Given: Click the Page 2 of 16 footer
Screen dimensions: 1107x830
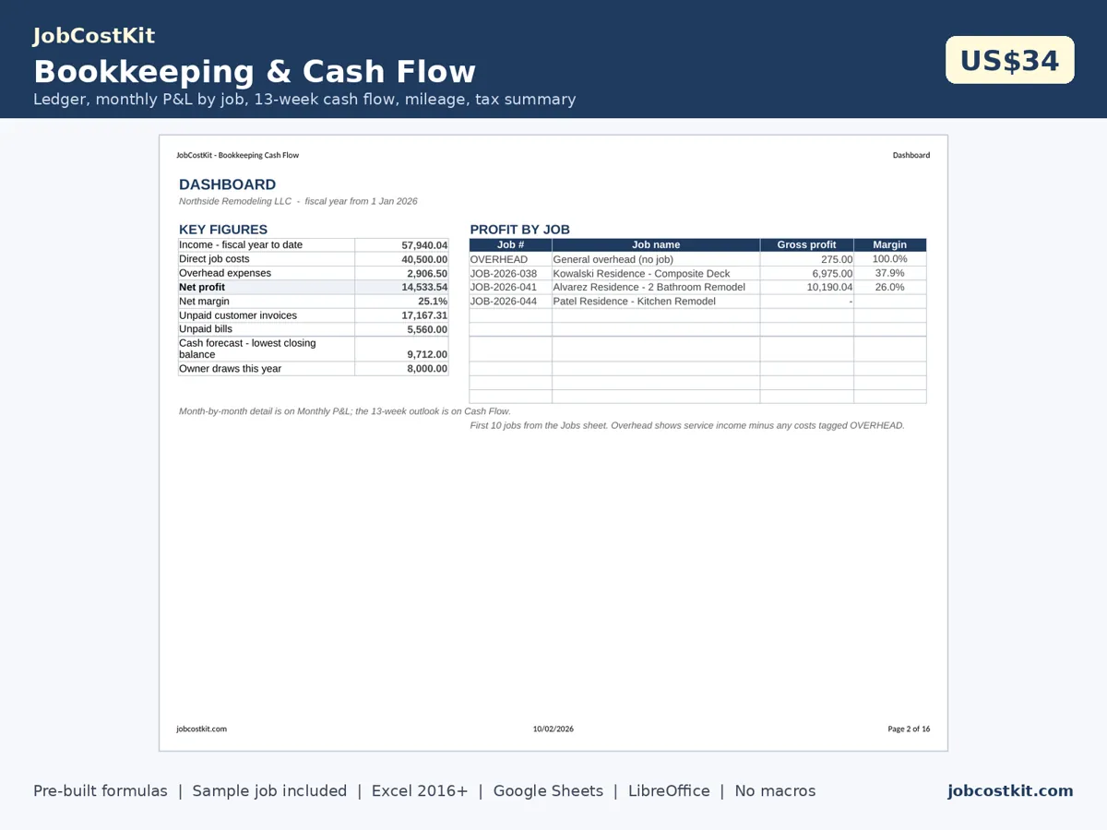Looking at the screenshot, I should pyautogui.click(x=909, y=729).
